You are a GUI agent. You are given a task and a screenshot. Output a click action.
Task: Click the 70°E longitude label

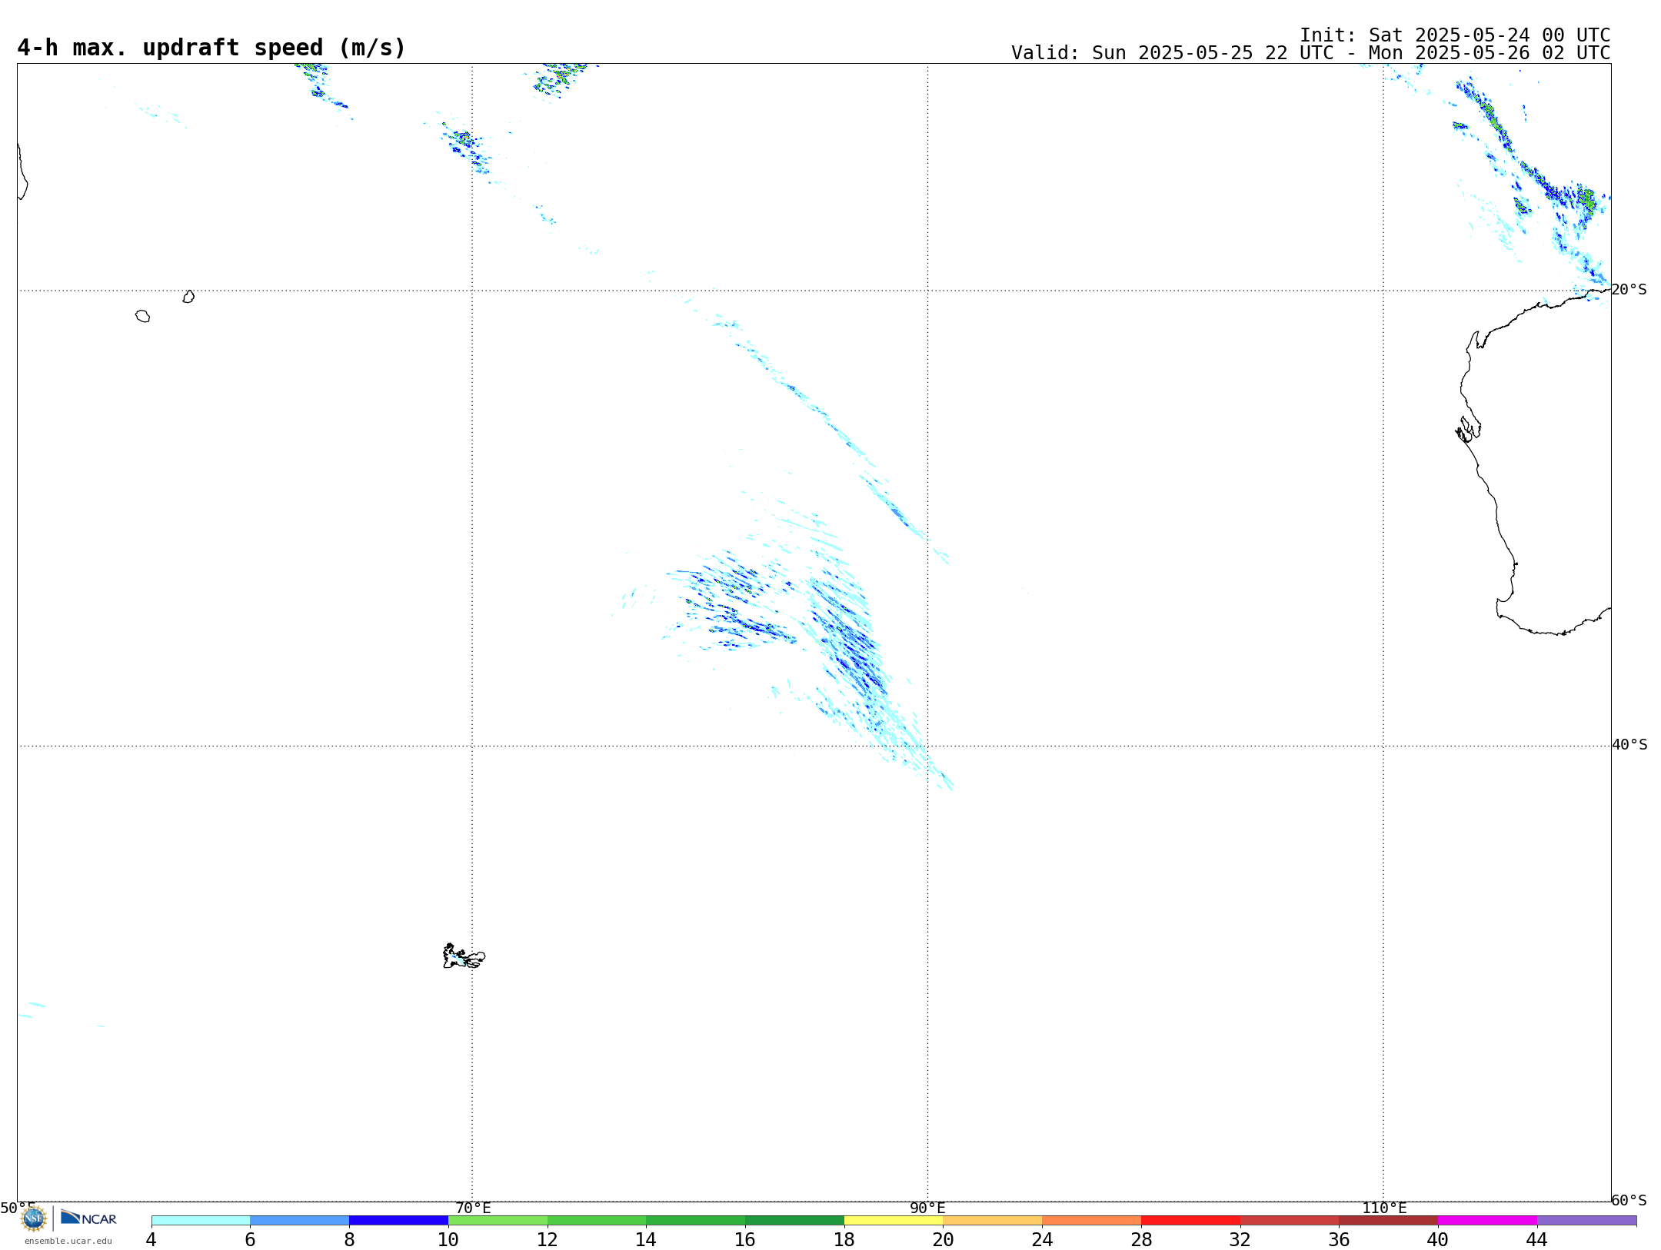(473, 1208)
